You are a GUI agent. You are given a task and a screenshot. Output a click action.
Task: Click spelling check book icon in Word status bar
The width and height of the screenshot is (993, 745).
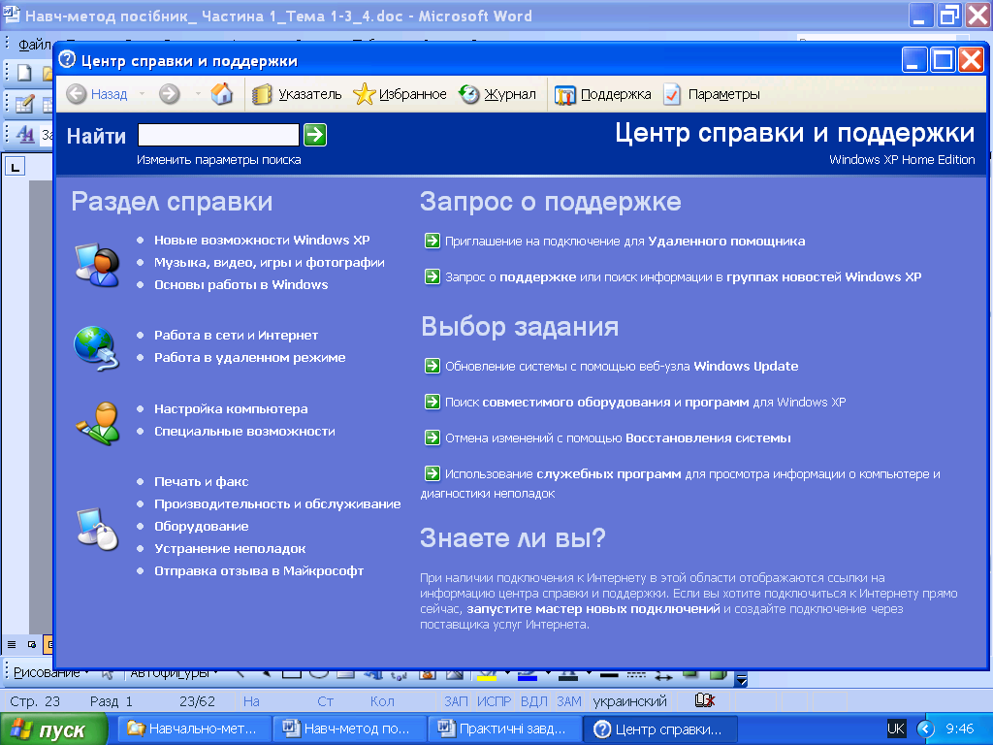pos(704,700)
